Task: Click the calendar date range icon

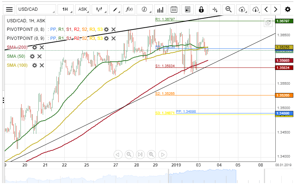Action: click(x=174, y=9)
